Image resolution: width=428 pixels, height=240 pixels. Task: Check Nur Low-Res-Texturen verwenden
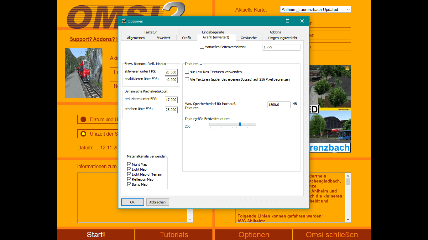pyautogui.click(x=187, y=72)
